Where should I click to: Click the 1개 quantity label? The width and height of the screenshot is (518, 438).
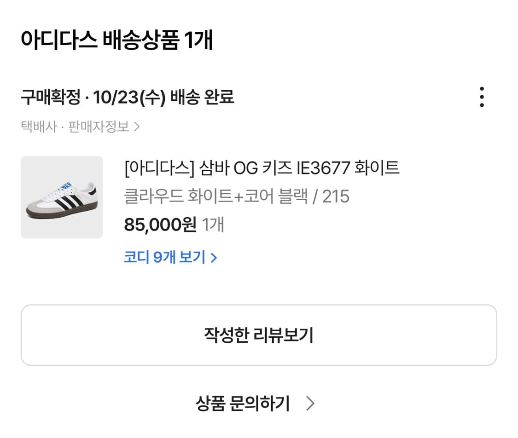[x=213, y=225]
